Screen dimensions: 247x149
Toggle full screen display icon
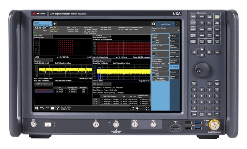pyautogui.click(x=148, y=108)
